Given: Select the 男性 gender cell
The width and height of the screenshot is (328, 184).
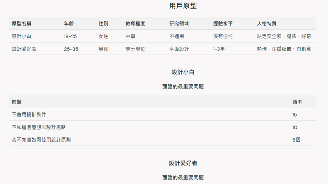Looking at the screenshot, I should click(x=103, y=49).
